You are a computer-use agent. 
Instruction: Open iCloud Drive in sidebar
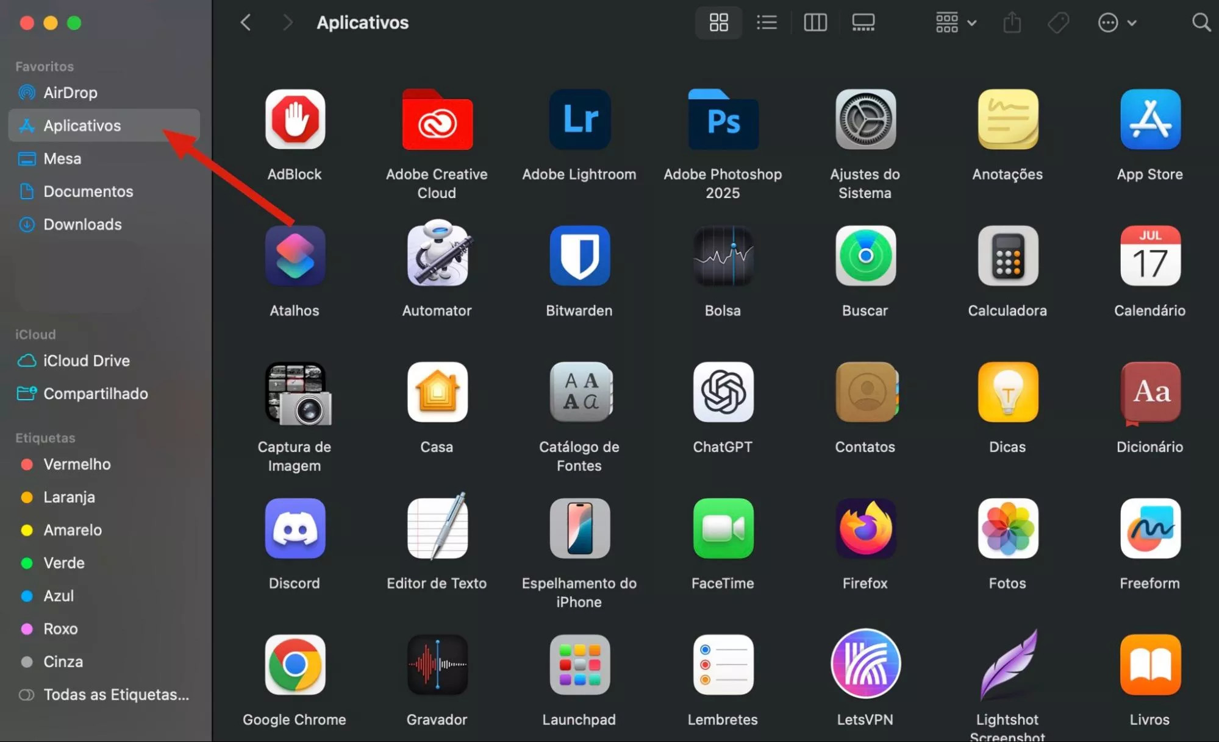pos(86,361)
